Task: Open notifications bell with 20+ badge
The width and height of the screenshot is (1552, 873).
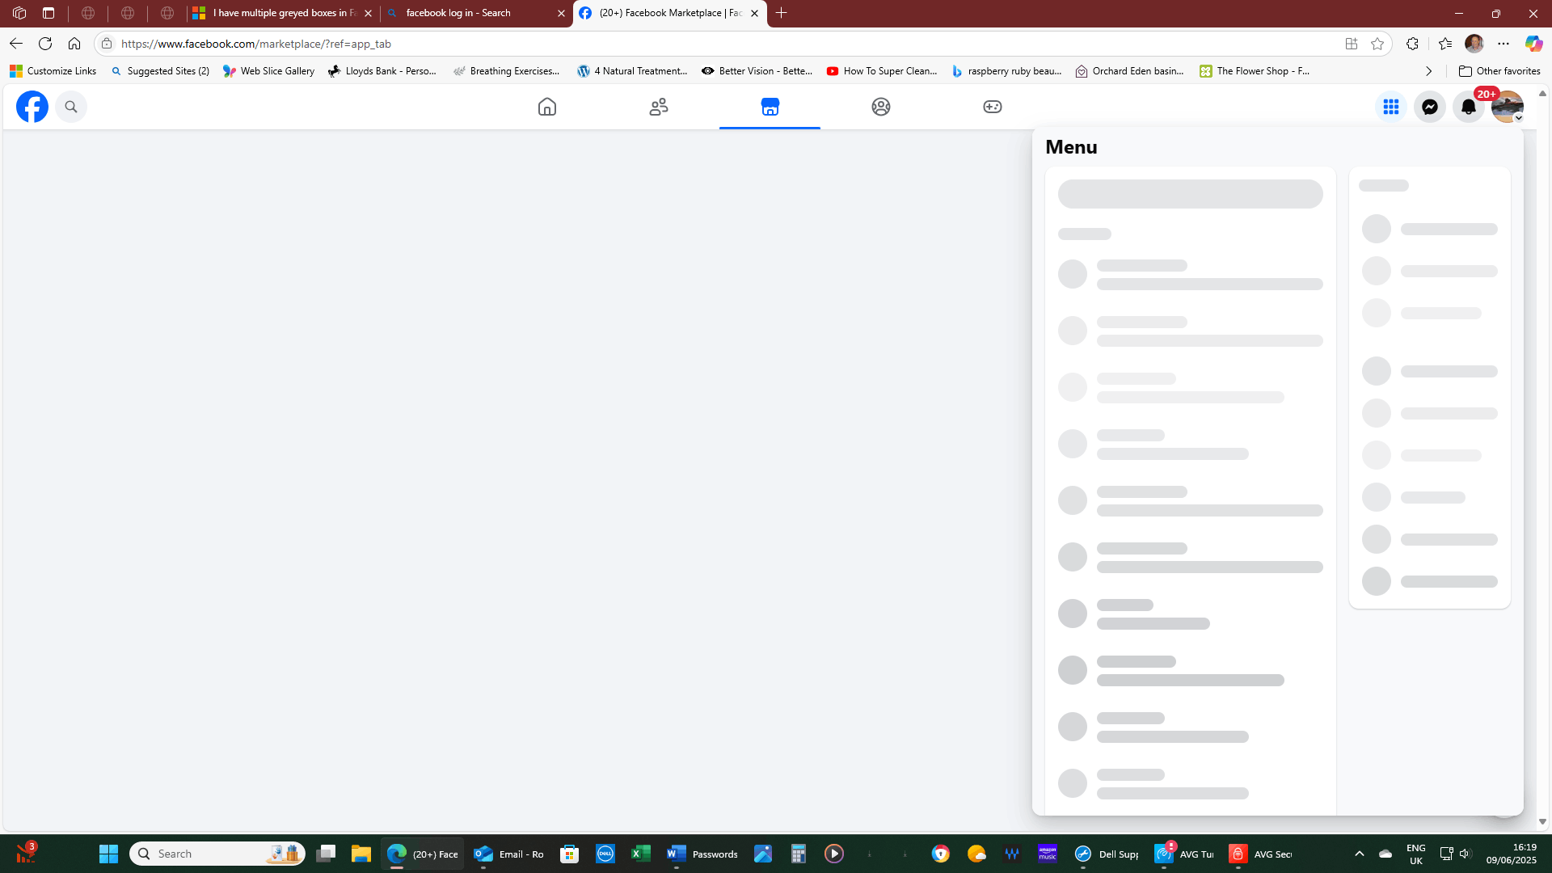Action: pyautogui.click(x=1469, y=107)
